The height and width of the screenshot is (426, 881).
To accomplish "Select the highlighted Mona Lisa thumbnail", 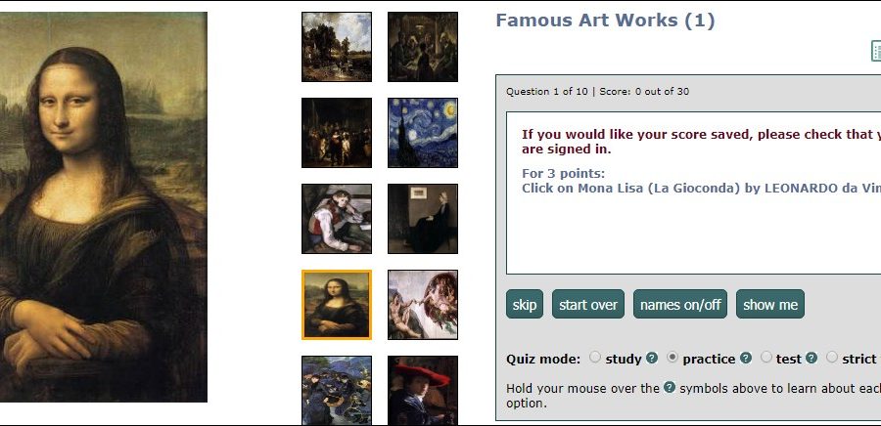I will pyautogui.click(x=337, y=305).
